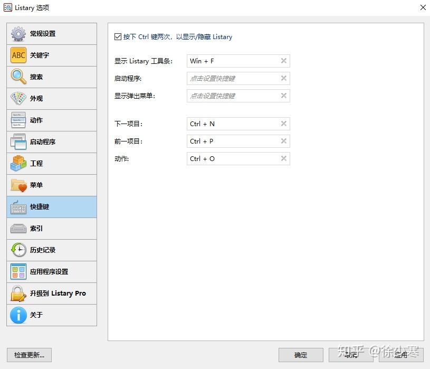This screenshot has height=369, width=430.
Task: Click the magnifier icon for 搜索
Action: tap(18, 77)
